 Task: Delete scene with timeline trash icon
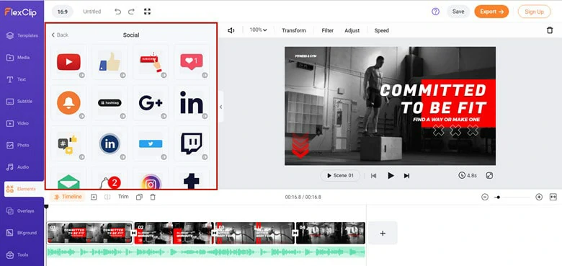coord(153,197)
